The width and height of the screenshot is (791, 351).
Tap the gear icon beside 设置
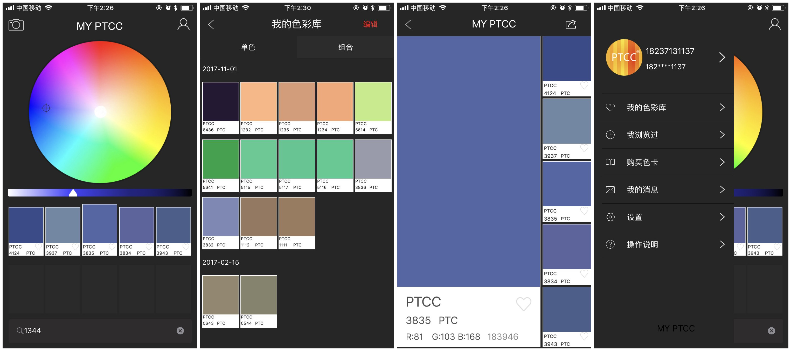pos(610,217)
